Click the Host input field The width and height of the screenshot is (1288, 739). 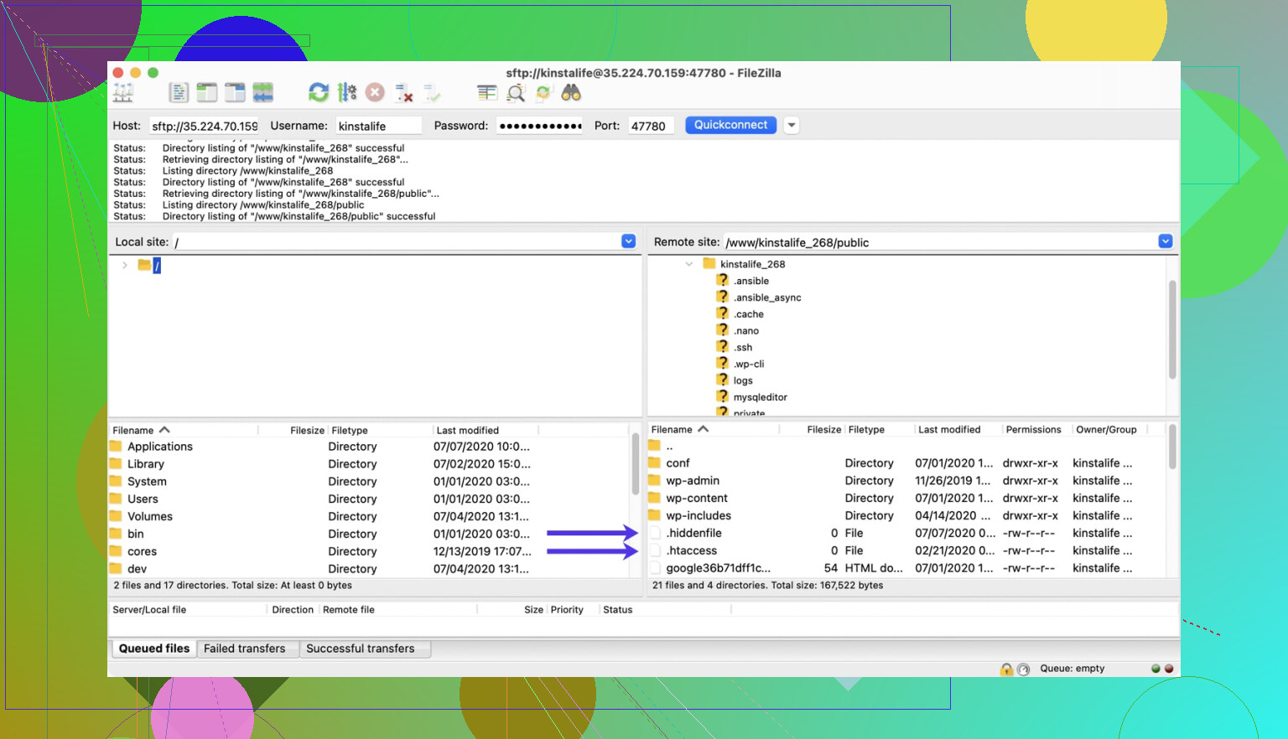coord(205,127)
